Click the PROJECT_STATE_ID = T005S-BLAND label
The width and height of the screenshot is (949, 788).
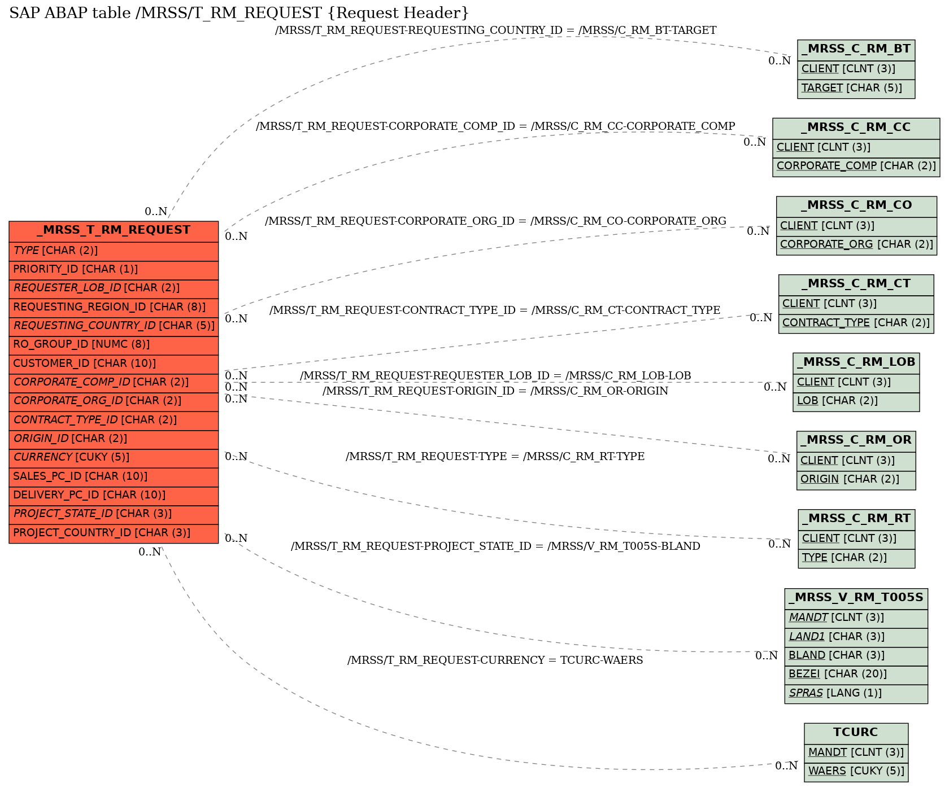pos(495,546)
